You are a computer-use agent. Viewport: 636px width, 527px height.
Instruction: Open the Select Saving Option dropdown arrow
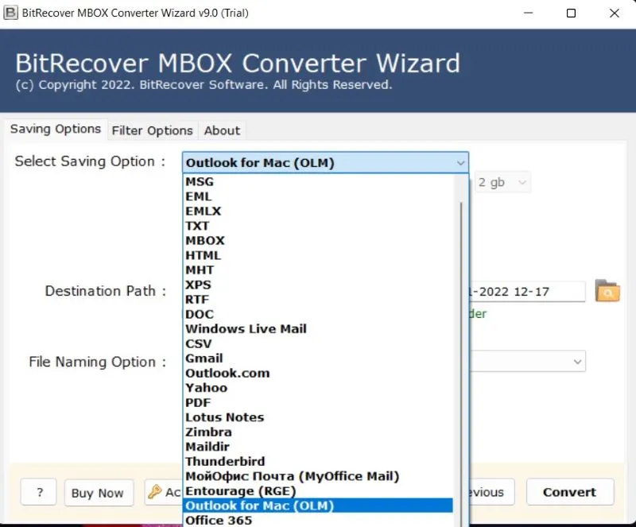tap(460, 163)
